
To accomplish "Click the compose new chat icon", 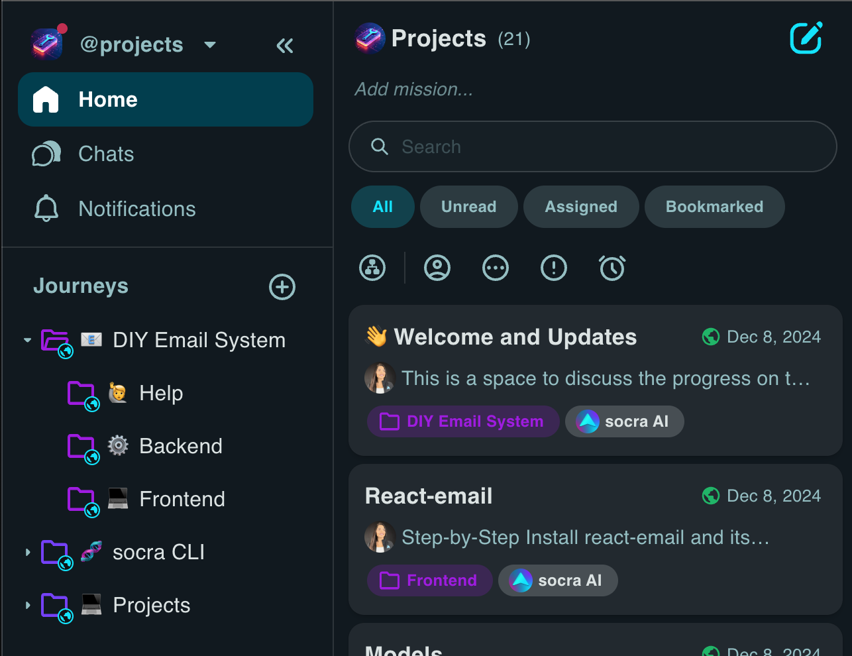I will (x=806, y=38).
